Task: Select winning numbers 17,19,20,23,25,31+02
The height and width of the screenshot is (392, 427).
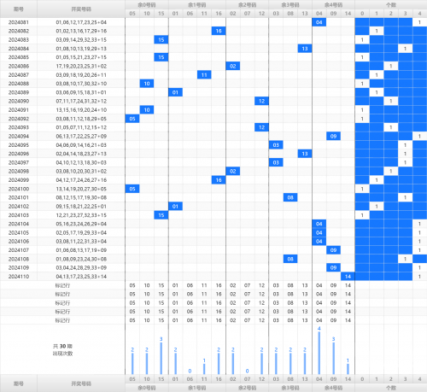Action: pos(81,66)
